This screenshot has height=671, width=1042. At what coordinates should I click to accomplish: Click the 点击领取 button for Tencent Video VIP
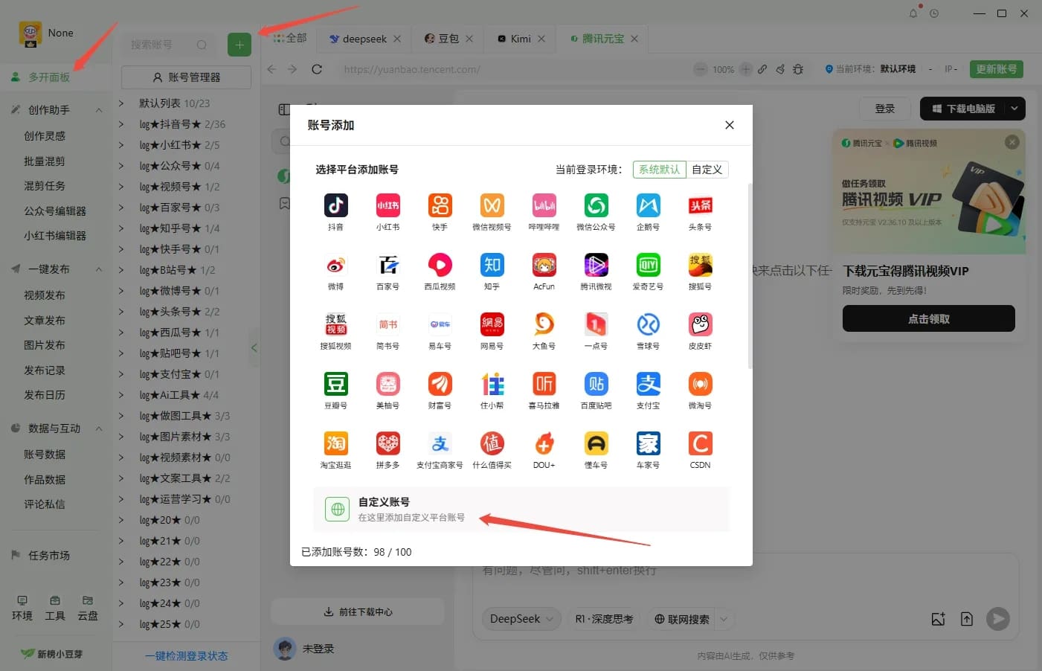click(x=927, y=318)
